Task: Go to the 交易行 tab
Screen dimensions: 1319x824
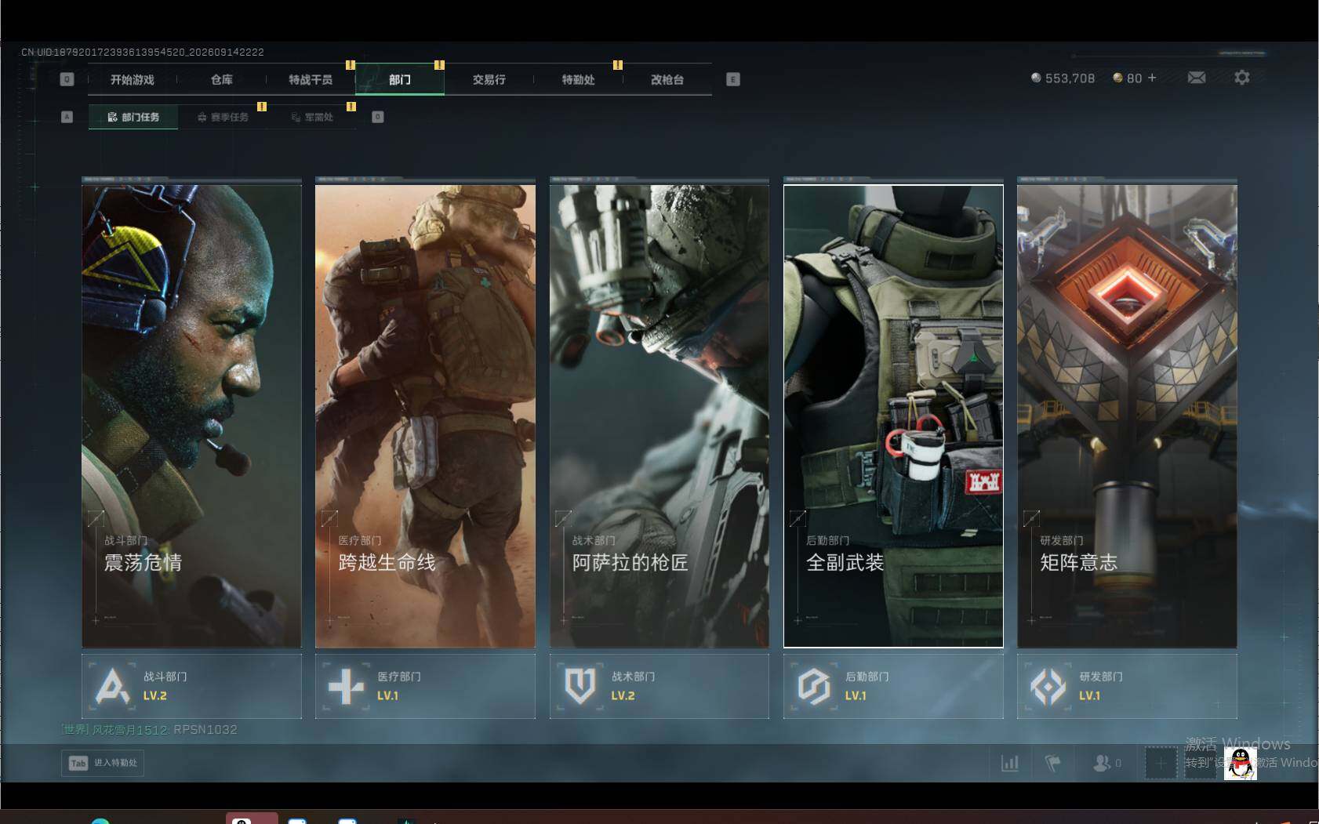Action: tap(489, 80)
